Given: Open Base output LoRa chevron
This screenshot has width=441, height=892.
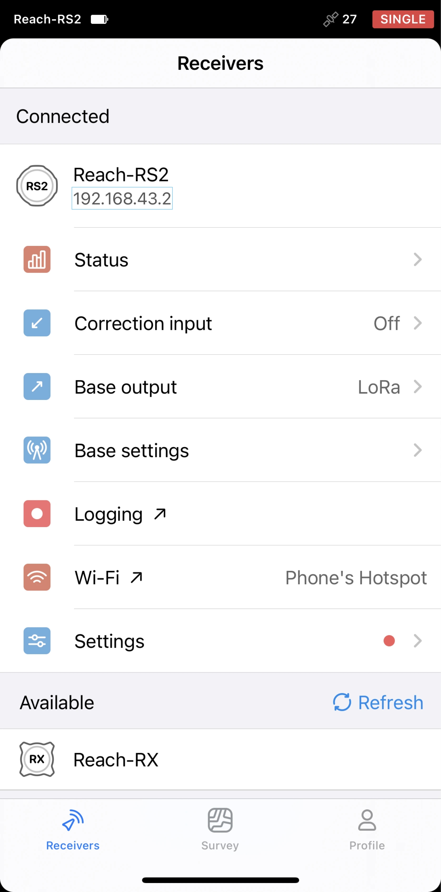Looking at the screenshot, I should click(x=418, y=386).
